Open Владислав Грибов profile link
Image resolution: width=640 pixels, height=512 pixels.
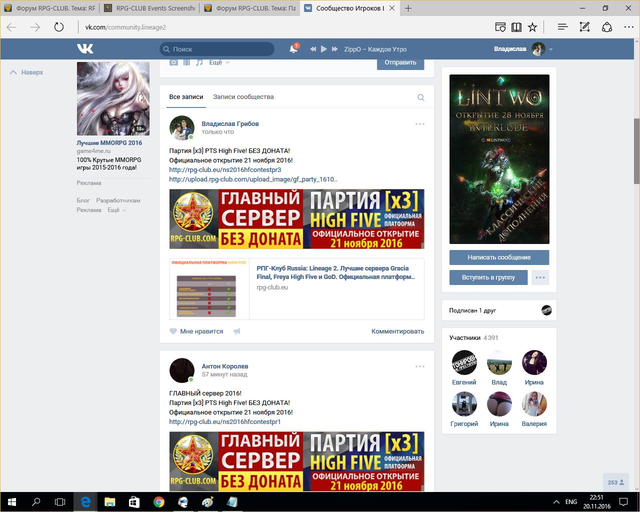pos(230,123)
